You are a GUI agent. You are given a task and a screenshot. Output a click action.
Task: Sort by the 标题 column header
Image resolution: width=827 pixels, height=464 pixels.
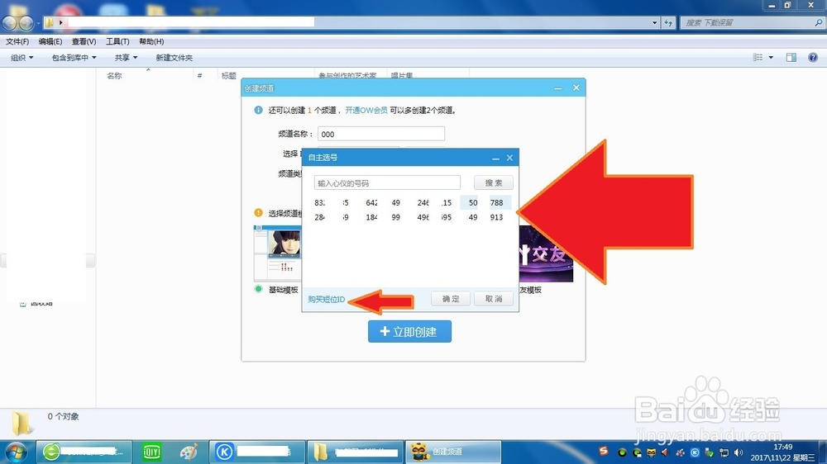point(228,76)
